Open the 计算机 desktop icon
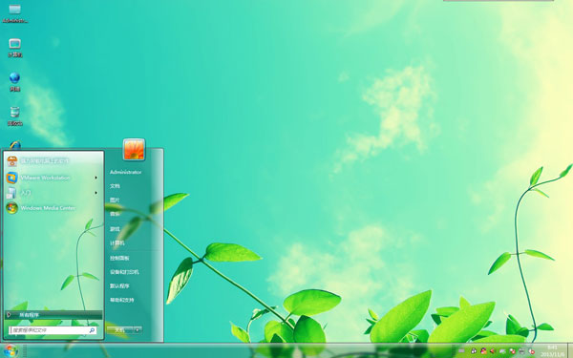The image size is (573, 358). click(x=15, y=48)
